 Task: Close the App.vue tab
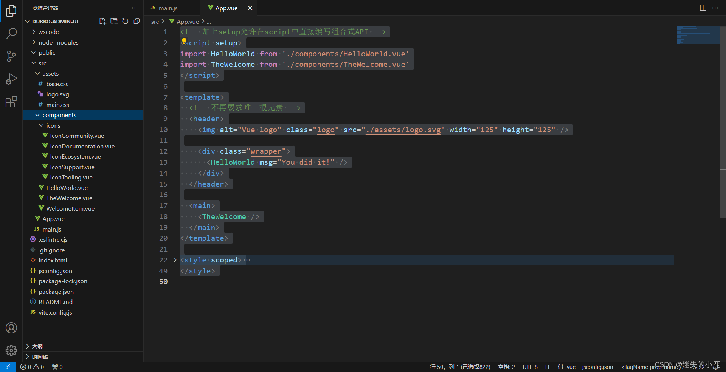coord(250,8)
